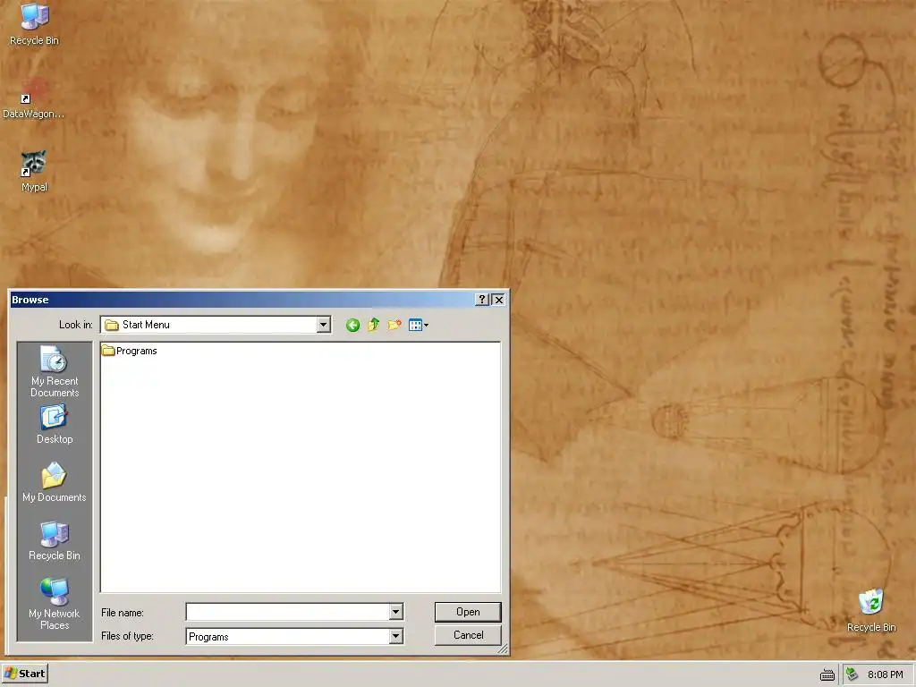Expand the Look in dropdown
This screenshot has height=687, width=916.
coord(323,325)
